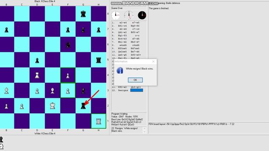Click the Program Waiting status text
Image resolution: width=269 pixels, height=151 pixels.
click(x=119, y=114)
